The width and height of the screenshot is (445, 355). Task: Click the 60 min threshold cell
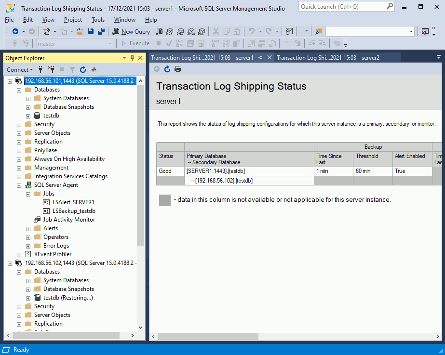click(373, 171)
